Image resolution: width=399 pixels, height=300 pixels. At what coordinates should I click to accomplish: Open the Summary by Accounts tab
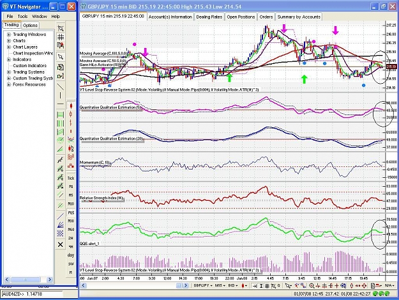point(299,17)
